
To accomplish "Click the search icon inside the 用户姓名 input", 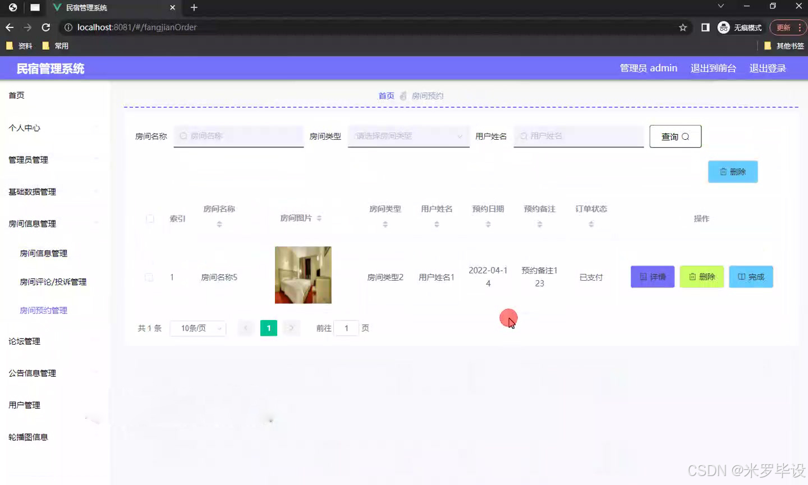I will click(x=523, y=136).
